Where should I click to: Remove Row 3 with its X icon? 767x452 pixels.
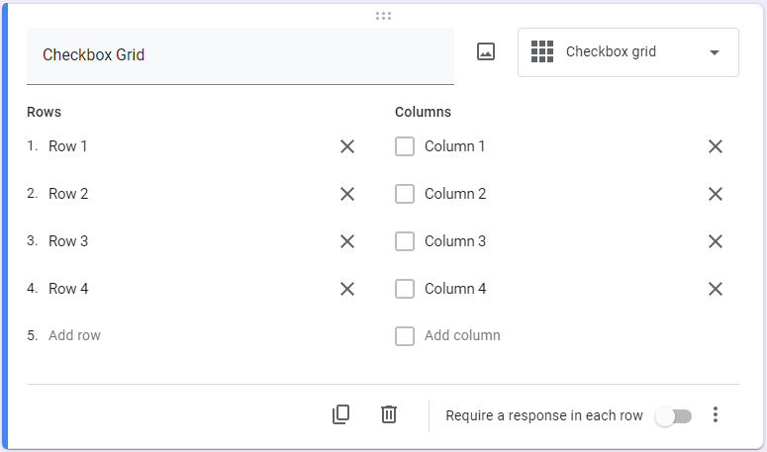pyautogui.click(x=347, y=241)
